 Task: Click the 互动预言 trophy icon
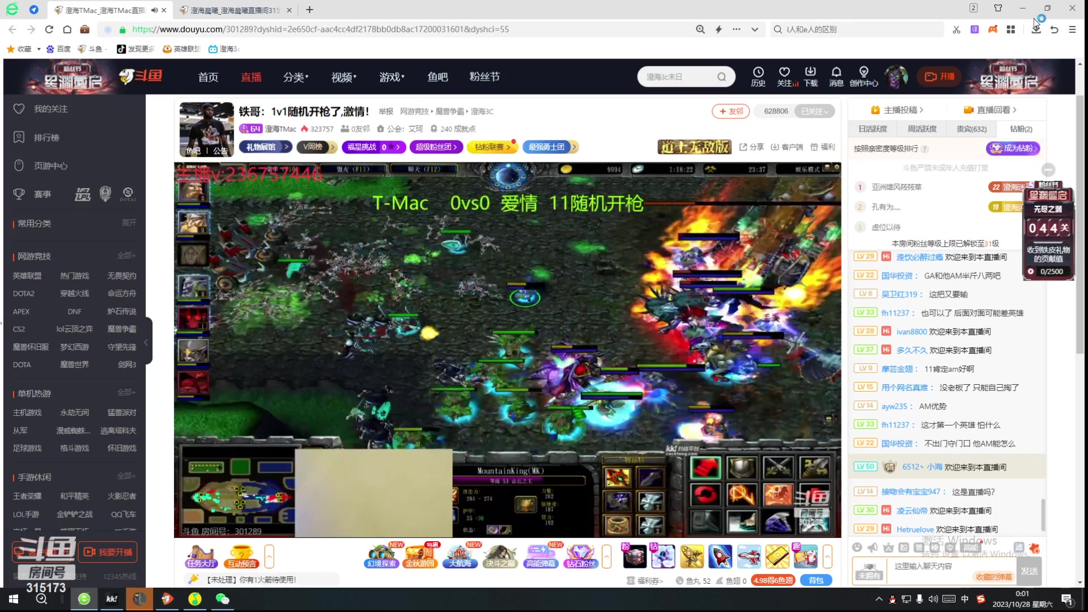pyautogui.click(x=242, y=556)
